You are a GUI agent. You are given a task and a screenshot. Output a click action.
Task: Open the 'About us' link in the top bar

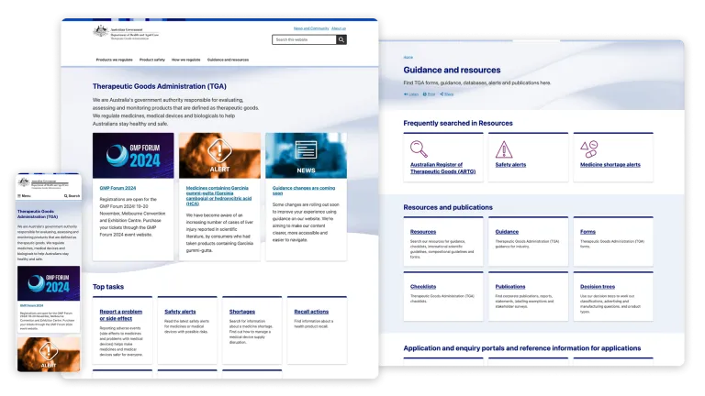339,28
